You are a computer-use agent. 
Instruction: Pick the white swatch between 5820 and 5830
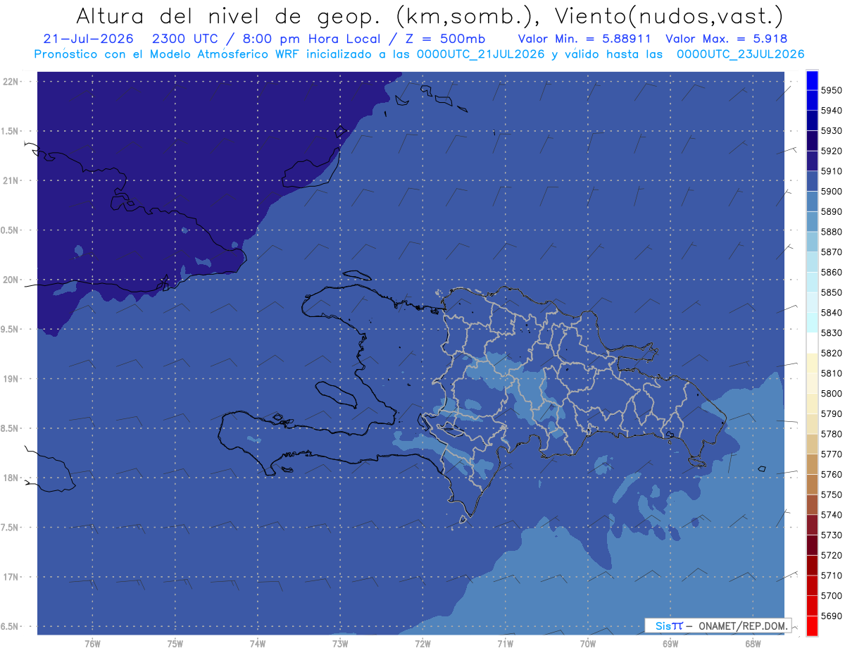pyautogui.click(x=812, y=342)
